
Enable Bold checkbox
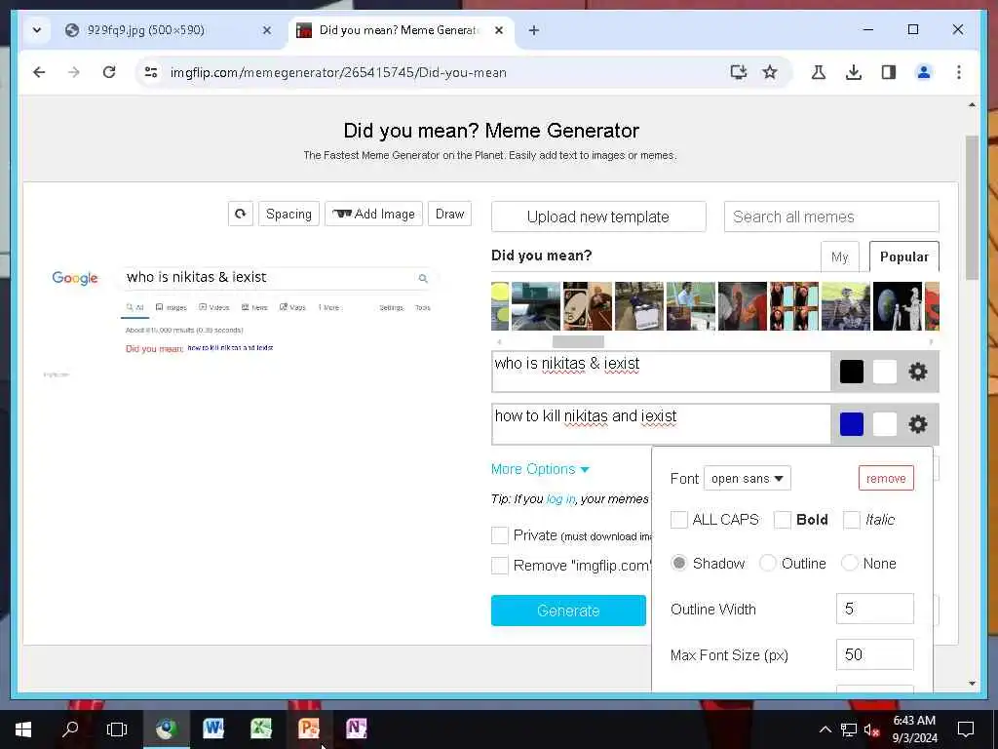pyautogui.click(x=783, y=520)
